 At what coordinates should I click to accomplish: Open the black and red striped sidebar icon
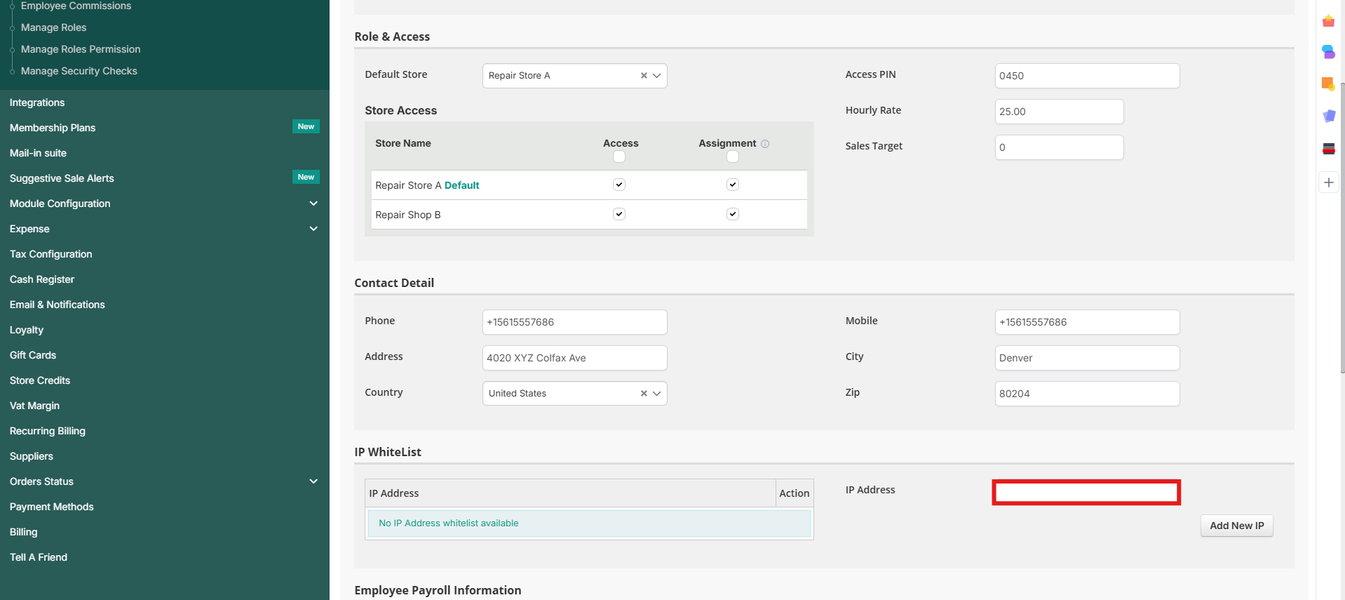1328,149
